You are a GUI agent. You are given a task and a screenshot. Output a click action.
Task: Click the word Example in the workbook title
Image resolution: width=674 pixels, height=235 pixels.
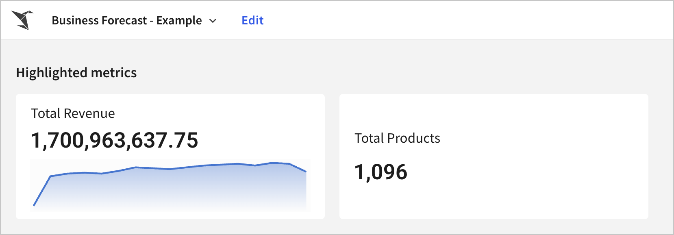[179, 20]
